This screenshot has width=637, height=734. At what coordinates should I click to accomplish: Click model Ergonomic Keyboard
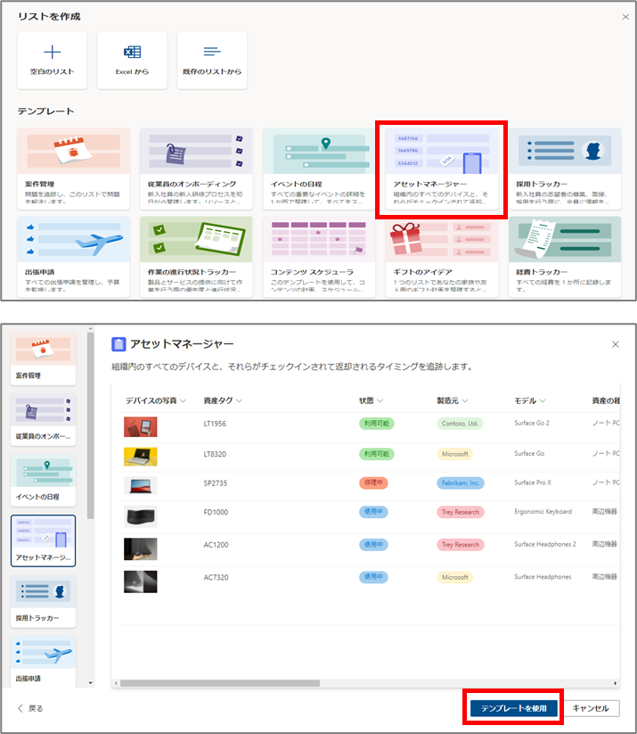[543, 512]
